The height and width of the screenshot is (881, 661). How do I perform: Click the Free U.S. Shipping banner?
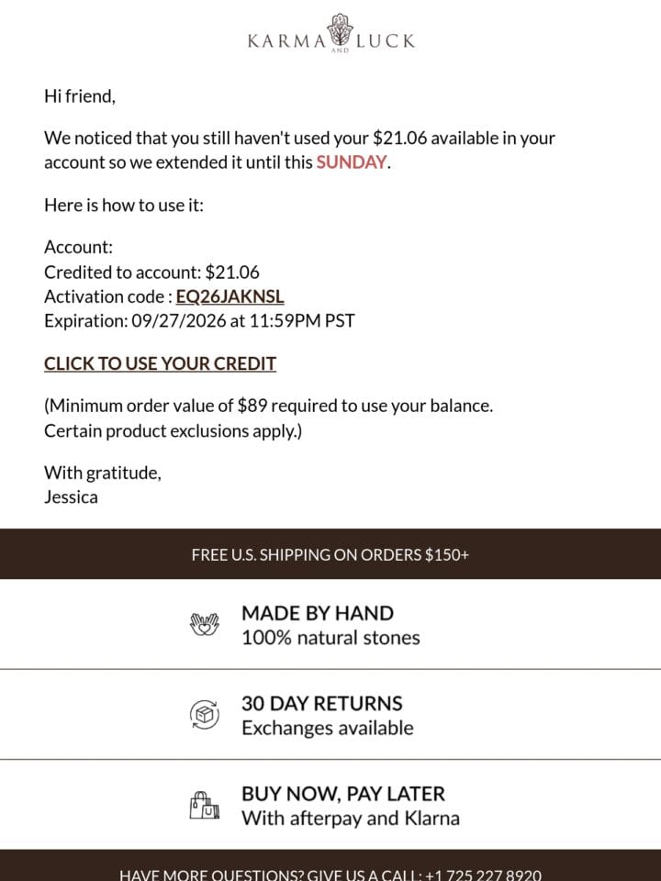[330, 554]
